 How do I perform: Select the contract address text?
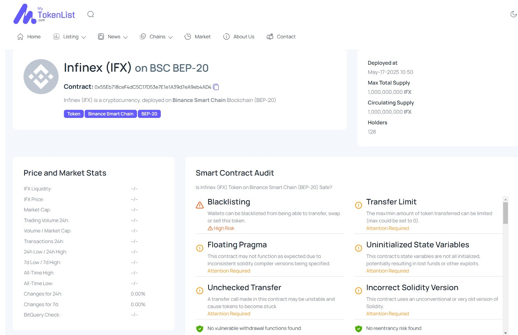click(153, 87)
